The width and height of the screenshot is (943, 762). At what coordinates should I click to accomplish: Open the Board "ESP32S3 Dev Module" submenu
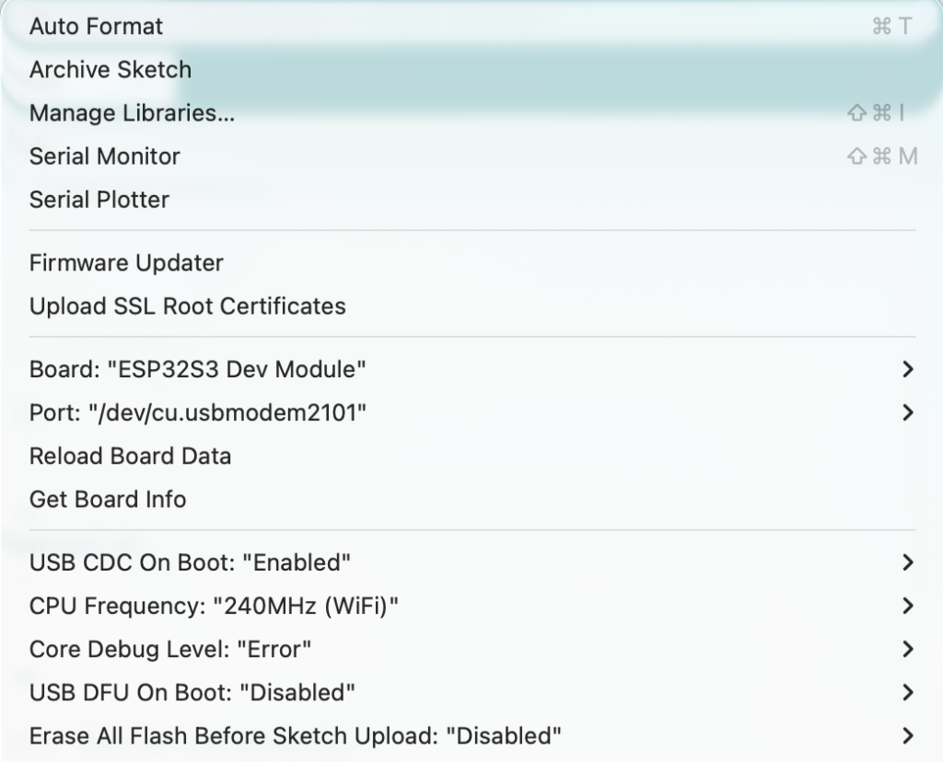point(198,370)
